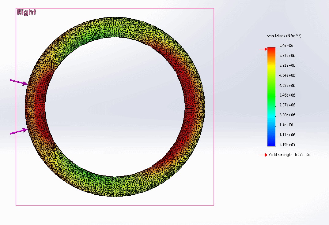Select the maximum legend value 6.4e+06
This screenshot has width=329, height=225.
click(287, 46)
